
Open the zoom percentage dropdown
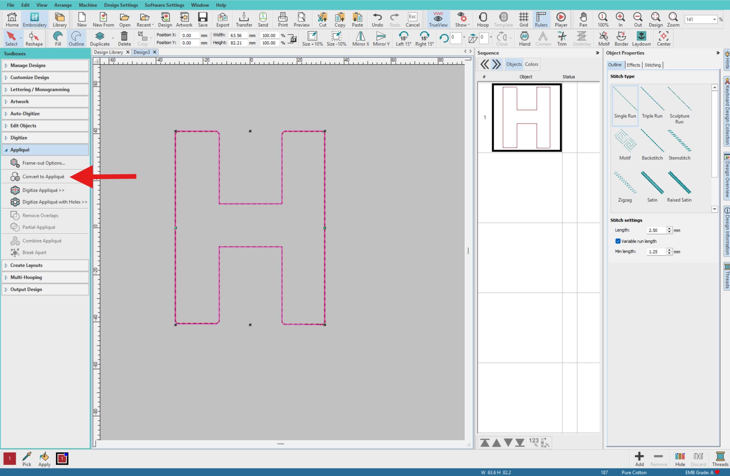(x=714, y=19)
